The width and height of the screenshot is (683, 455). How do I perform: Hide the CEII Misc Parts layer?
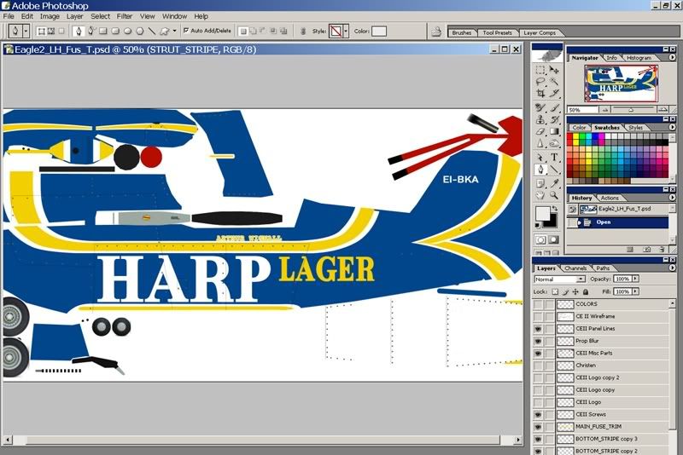538,353
